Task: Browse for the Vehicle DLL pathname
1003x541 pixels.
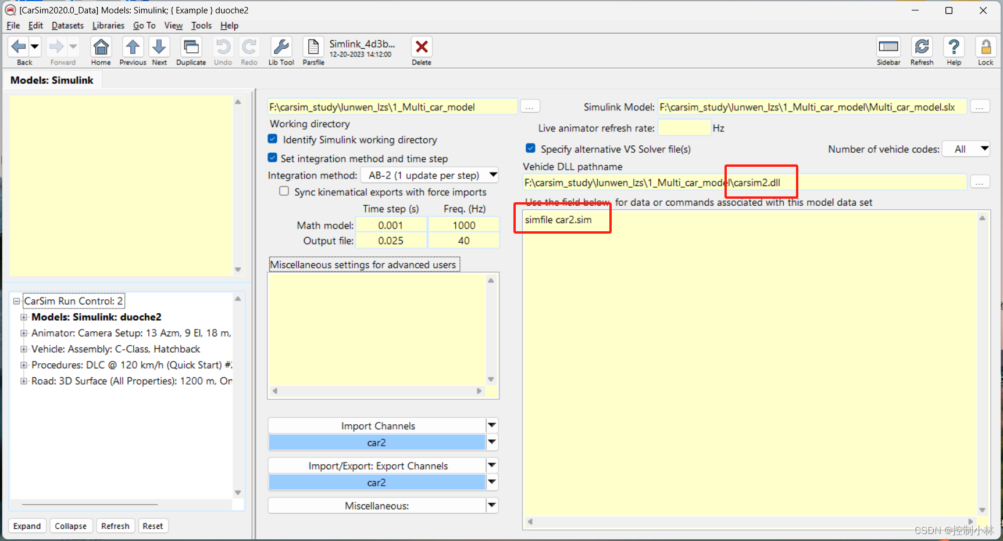Action: pyautogui.click(x=980, y=182)
